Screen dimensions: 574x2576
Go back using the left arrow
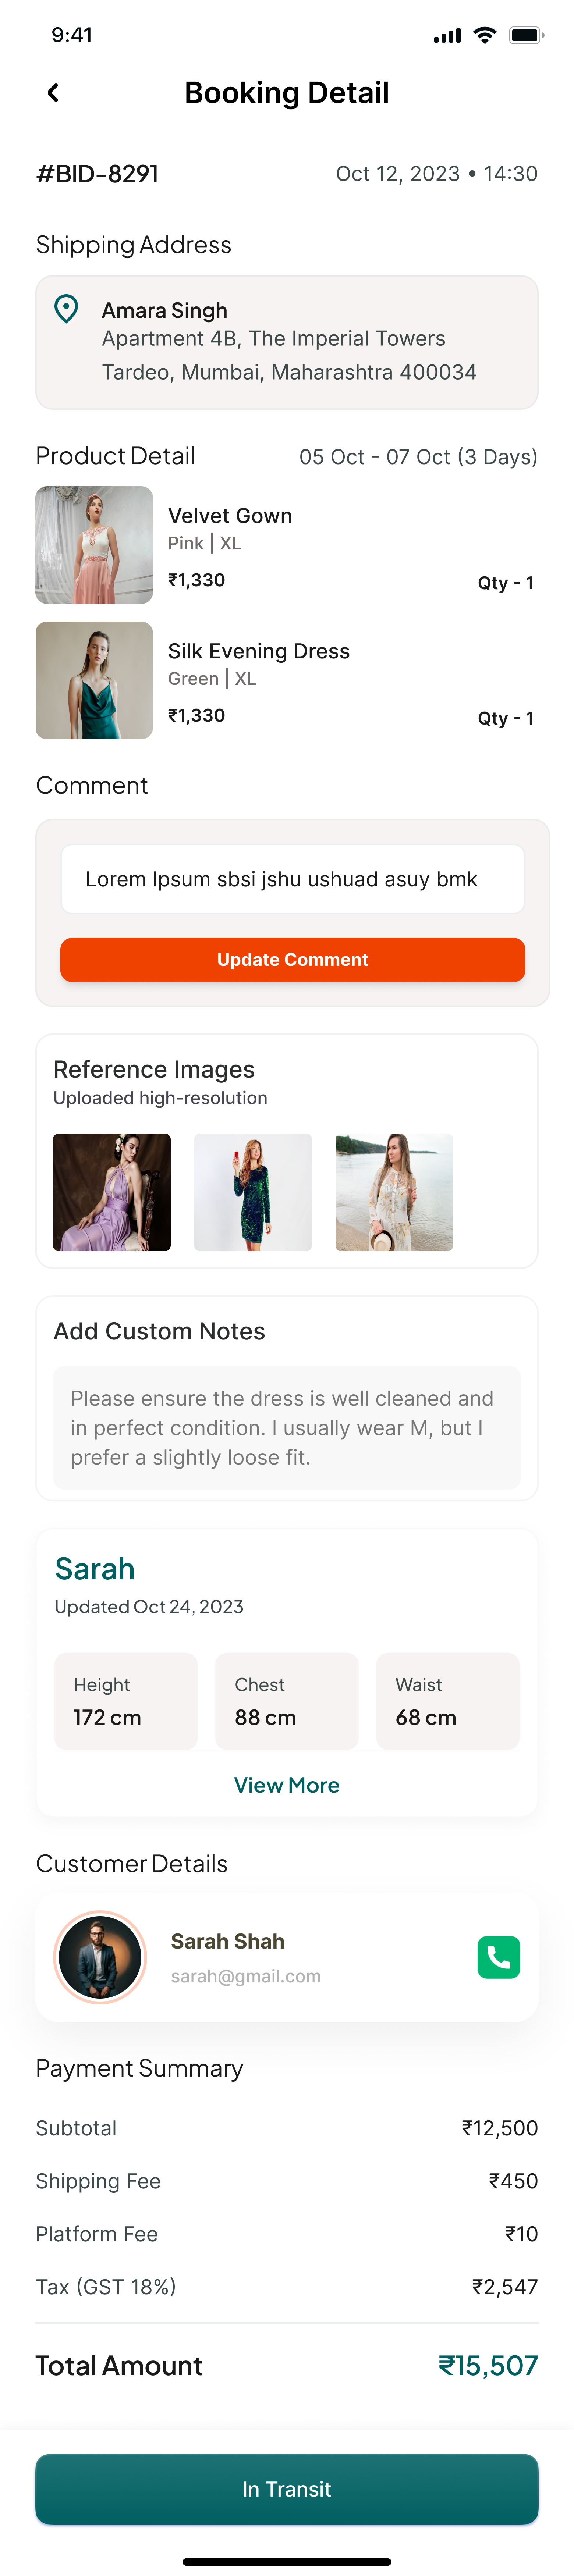[53, 93]
